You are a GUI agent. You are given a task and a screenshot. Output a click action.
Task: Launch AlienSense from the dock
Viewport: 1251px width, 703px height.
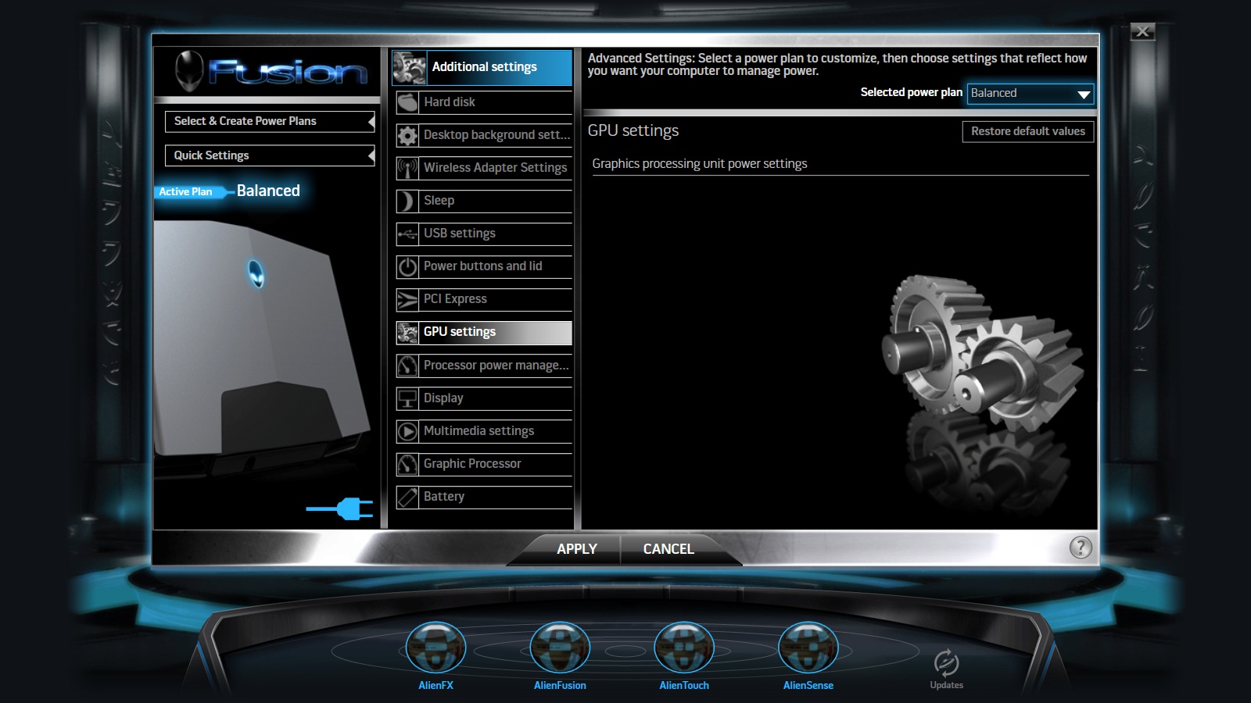tap(808, 648)
